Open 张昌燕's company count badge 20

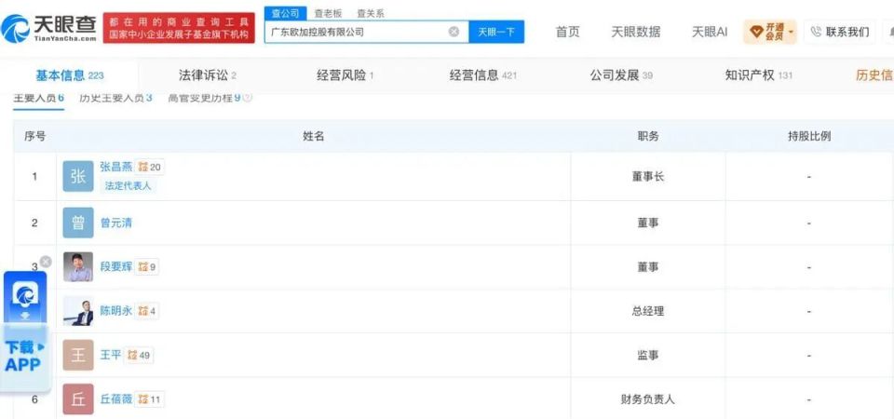(x=150, y=167)
